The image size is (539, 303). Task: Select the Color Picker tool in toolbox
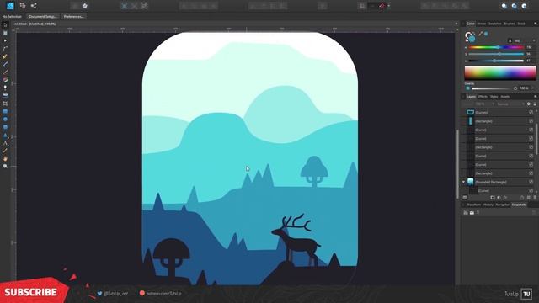tap(5, 151)
